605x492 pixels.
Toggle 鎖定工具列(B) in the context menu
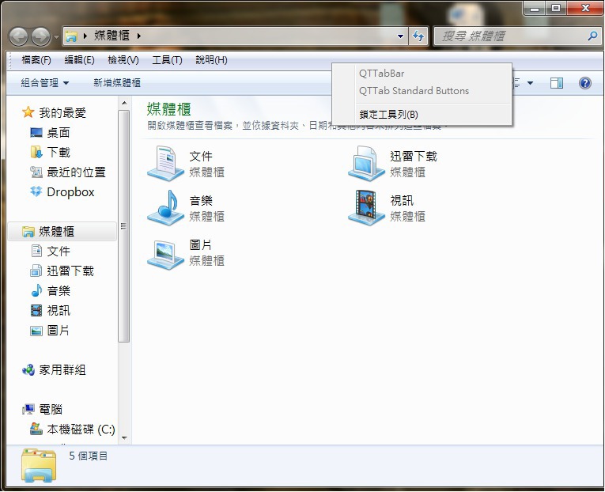(422, 114)
